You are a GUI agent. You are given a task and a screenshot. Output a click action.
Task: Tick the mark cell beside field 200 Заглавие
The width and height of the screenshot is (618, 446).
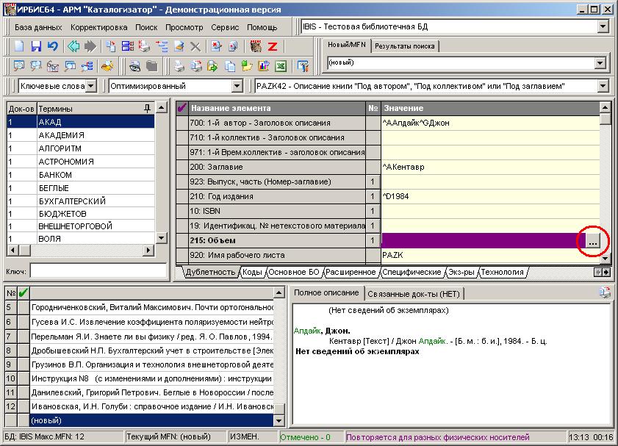[x=182, y=167]
